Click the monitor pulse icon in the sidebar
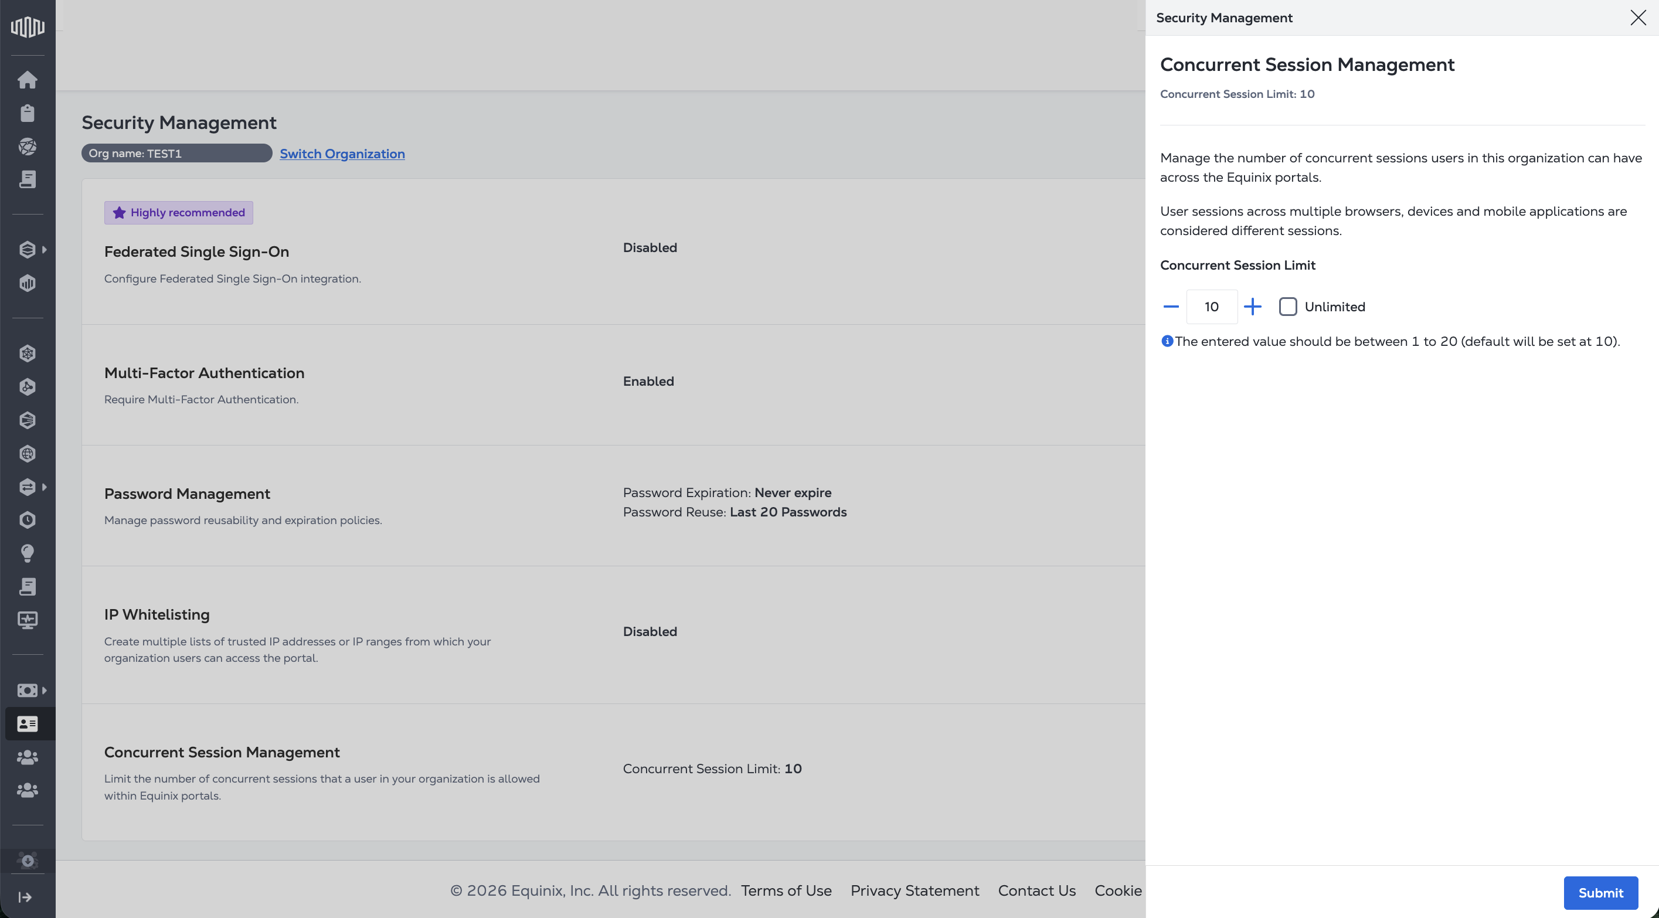1659x918 pixels. pos(28,620)
